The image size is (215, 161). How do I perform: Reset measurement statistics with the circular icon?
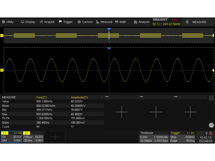[x=212, y=125]
